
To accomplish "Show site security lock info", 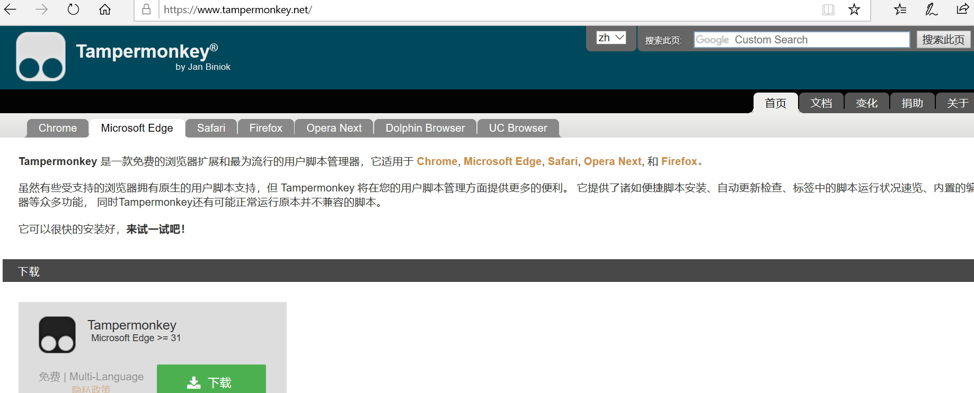I will [146, 10].
